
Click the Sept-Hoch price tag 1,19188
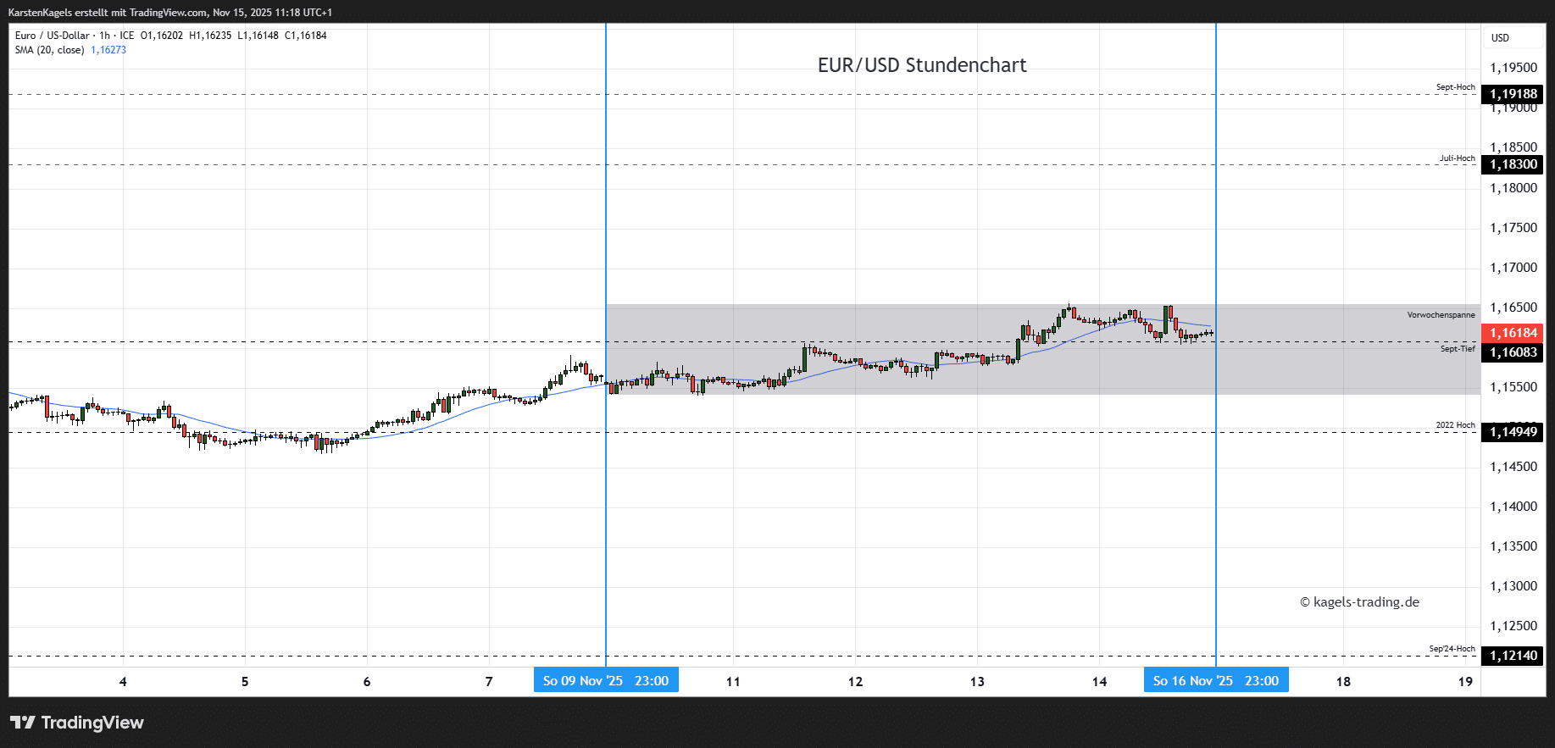(1513, 94)
